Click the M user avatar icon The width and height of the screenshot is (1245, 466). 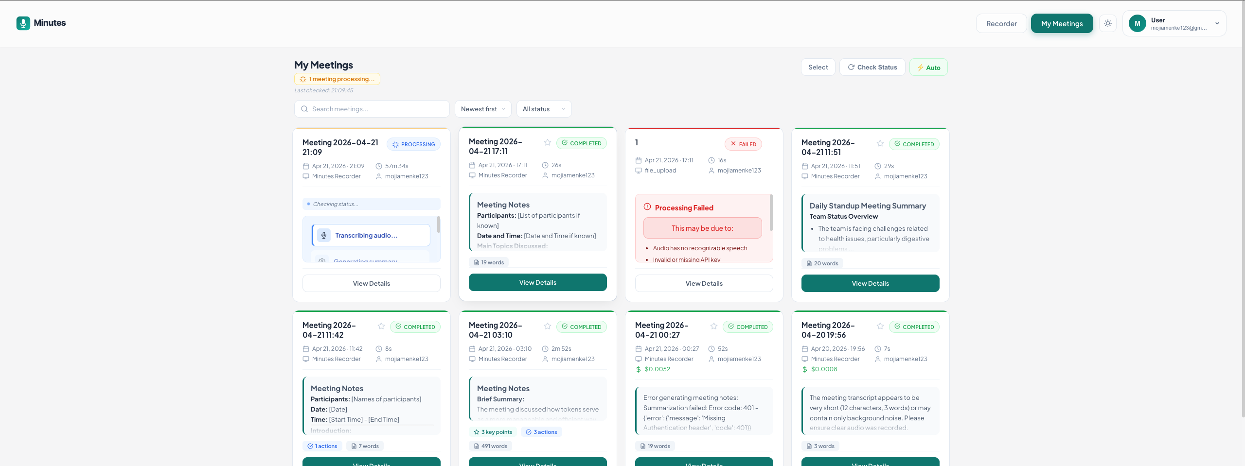[x=1137, y=23]
